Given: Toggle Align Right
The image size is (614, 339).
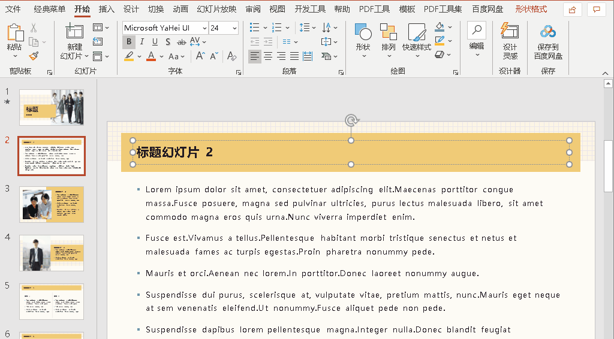Looking at the screenshot, I should (281, 56).
